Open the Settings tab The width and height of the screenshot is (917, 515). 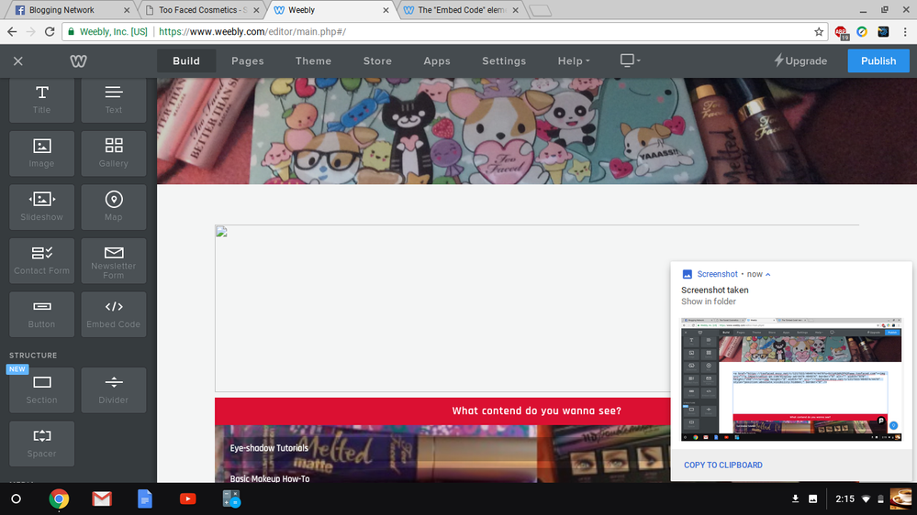tap(504, 60)
